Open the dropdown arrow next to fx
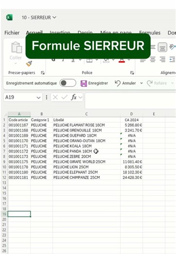176x254 pixels. pos(80,97)
